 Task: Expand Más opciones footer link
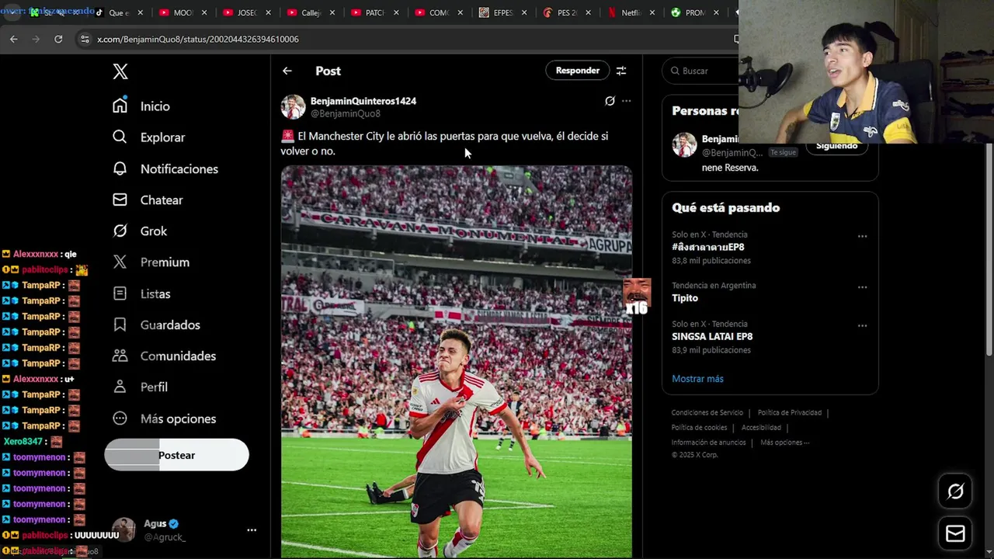point(784,443)
